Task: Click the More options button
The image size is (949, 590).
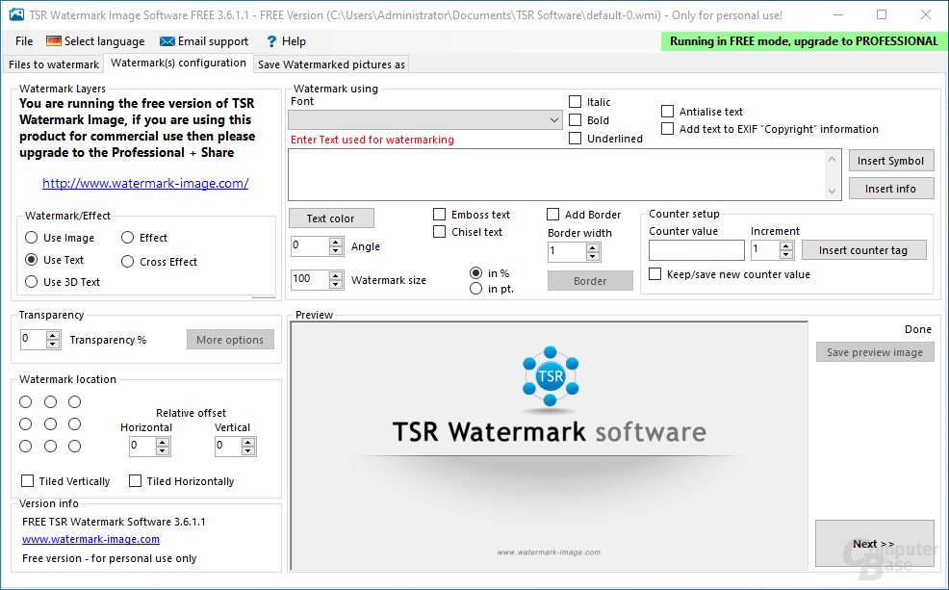Action: click(x=230, y=340)
